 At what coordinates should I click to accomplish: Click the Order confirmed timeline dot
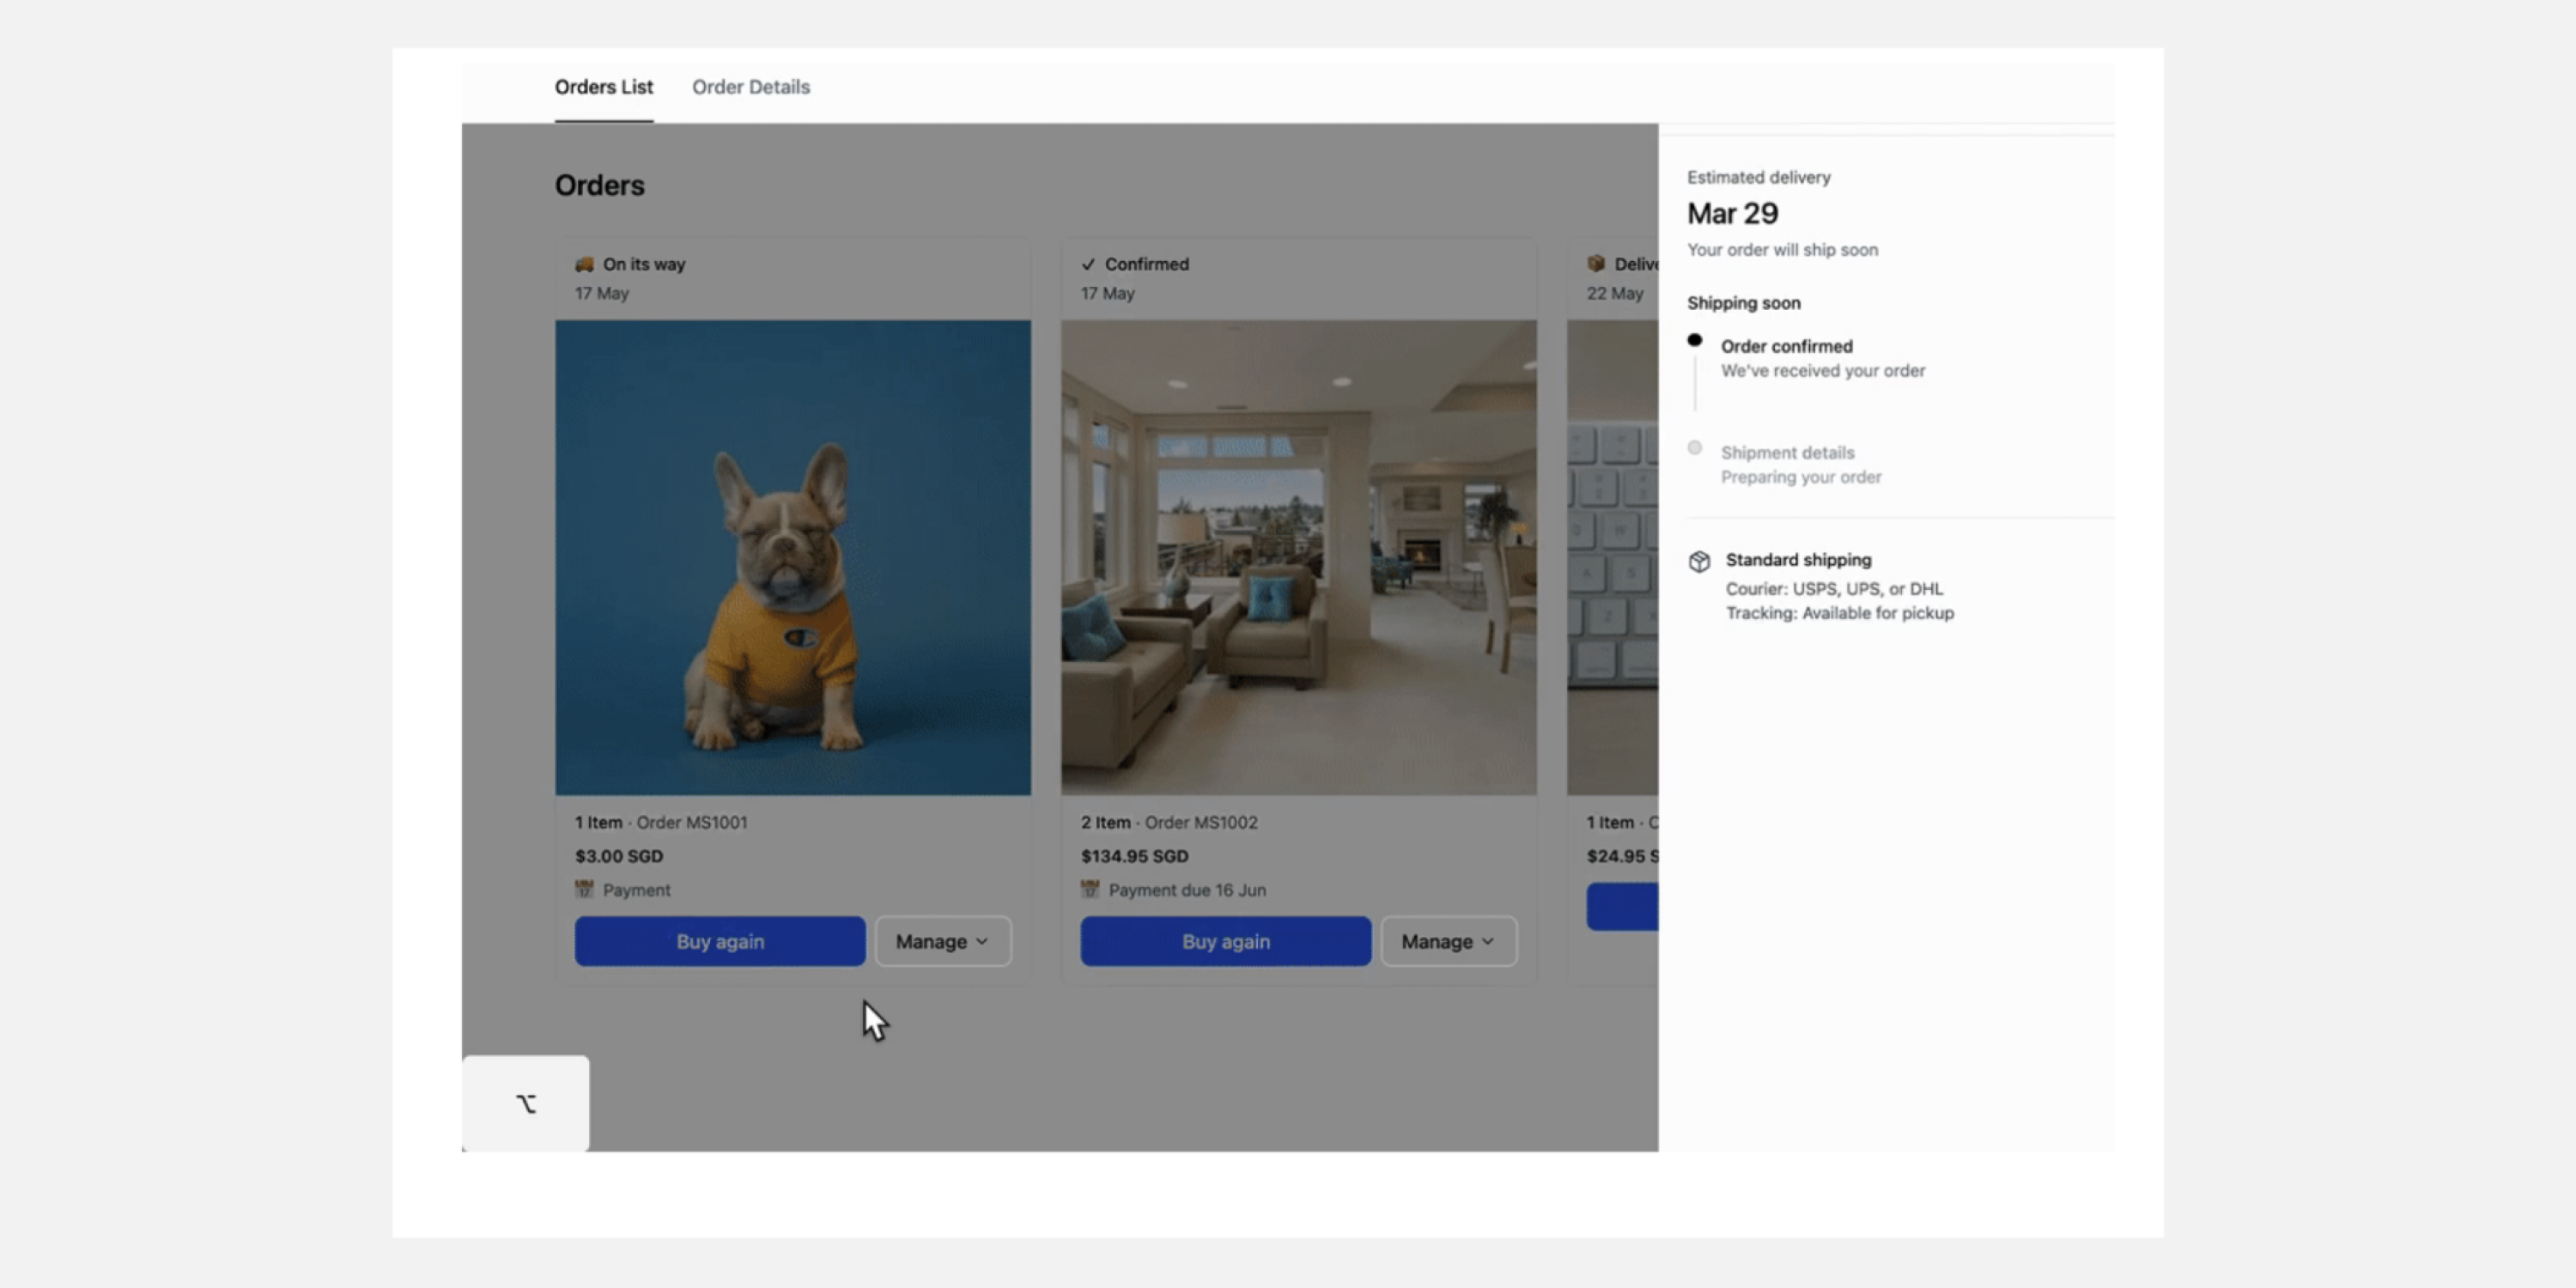coord(1694,340)
